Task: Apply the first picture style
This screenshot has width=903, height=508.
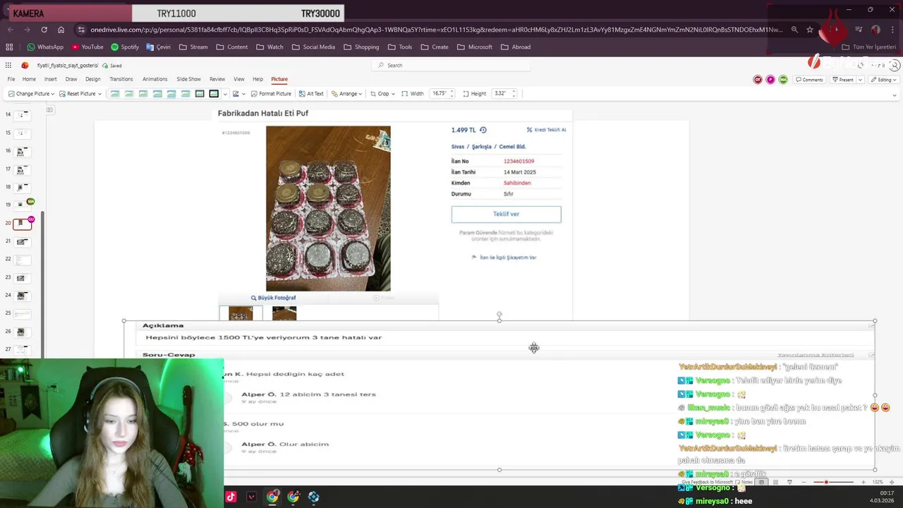Action: (114, 93)
